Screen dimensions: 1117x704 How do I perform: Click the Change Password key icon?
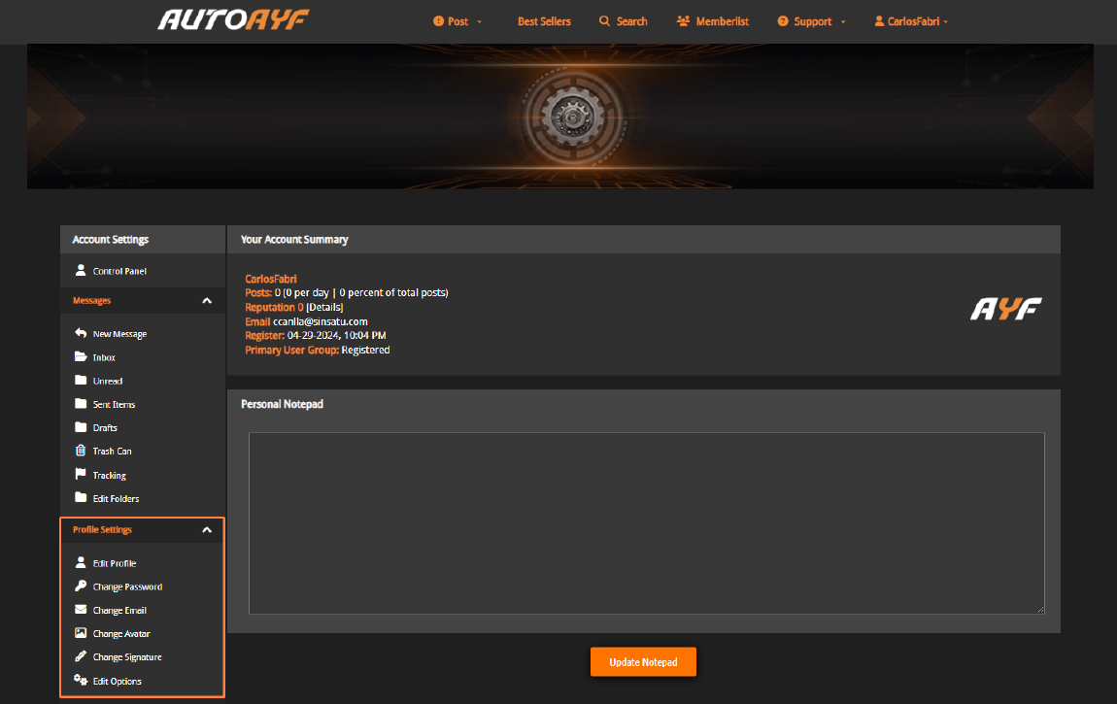[x=81, y=586]
